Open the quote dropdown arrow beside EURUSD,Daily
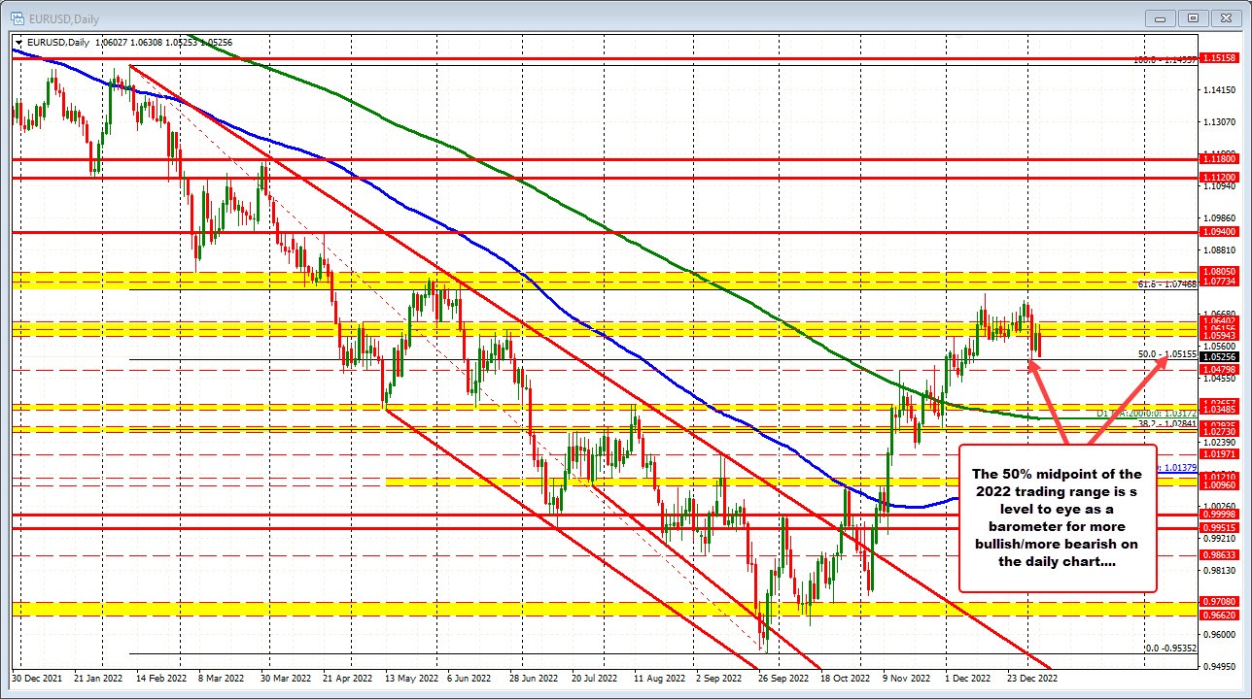This screenshot has height=699, width=1252. (17, 42)
